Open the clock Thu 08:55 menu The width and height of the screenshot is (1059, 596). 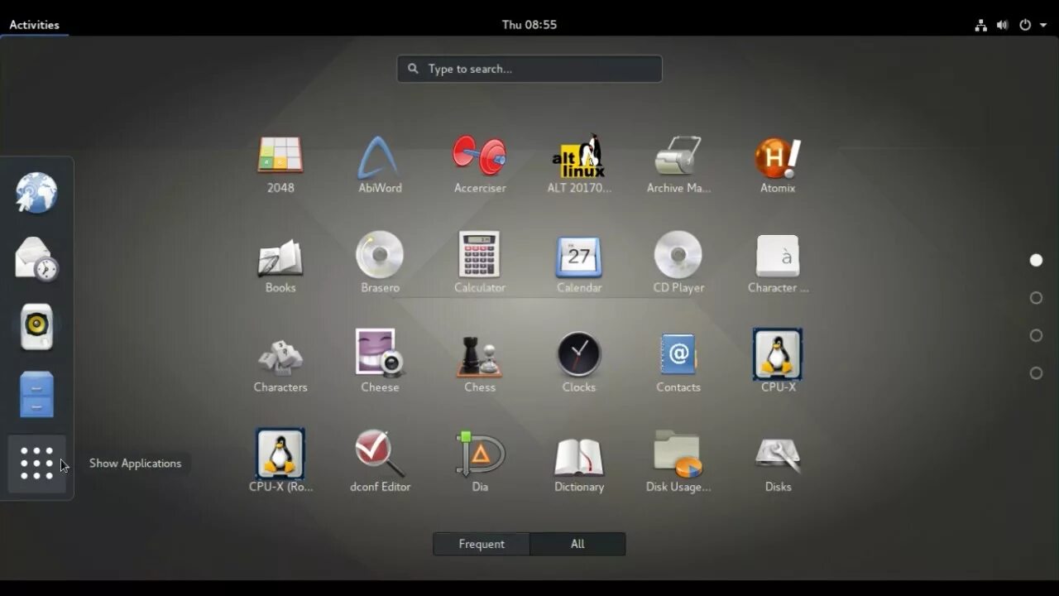pos(529,25)
